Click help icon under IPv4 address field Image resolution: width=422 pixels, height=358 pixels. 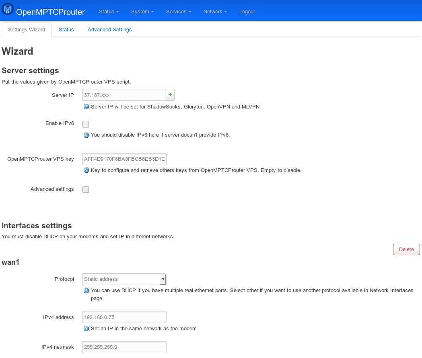86,329
